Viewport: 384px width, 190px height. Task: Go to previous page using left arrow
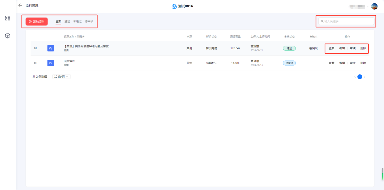pyautogui.click(x=355, y=77)
